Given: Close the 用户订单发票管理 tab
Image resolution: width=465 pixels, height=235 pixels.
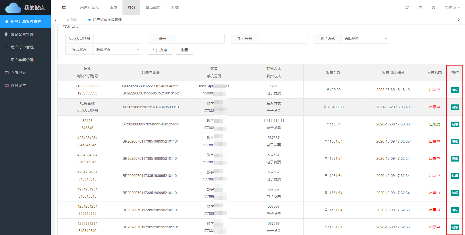Looking at the screenshot, I should [x=126, y=20].
